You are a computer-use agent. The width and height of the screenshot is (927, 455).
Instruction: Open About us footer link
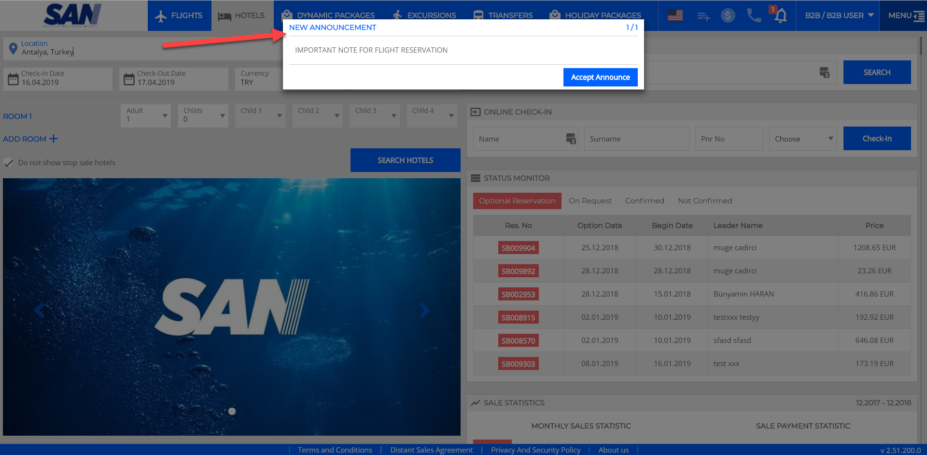[613, 450]
